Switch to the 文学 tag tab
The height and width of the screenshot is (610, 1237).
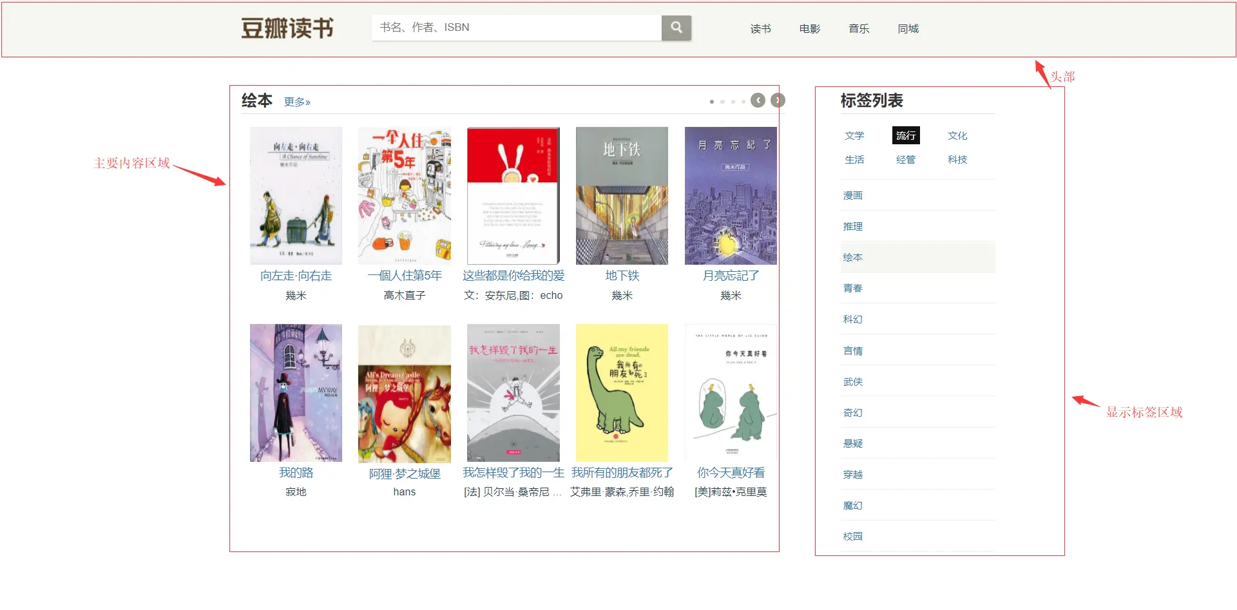click(x=854, y=135)
